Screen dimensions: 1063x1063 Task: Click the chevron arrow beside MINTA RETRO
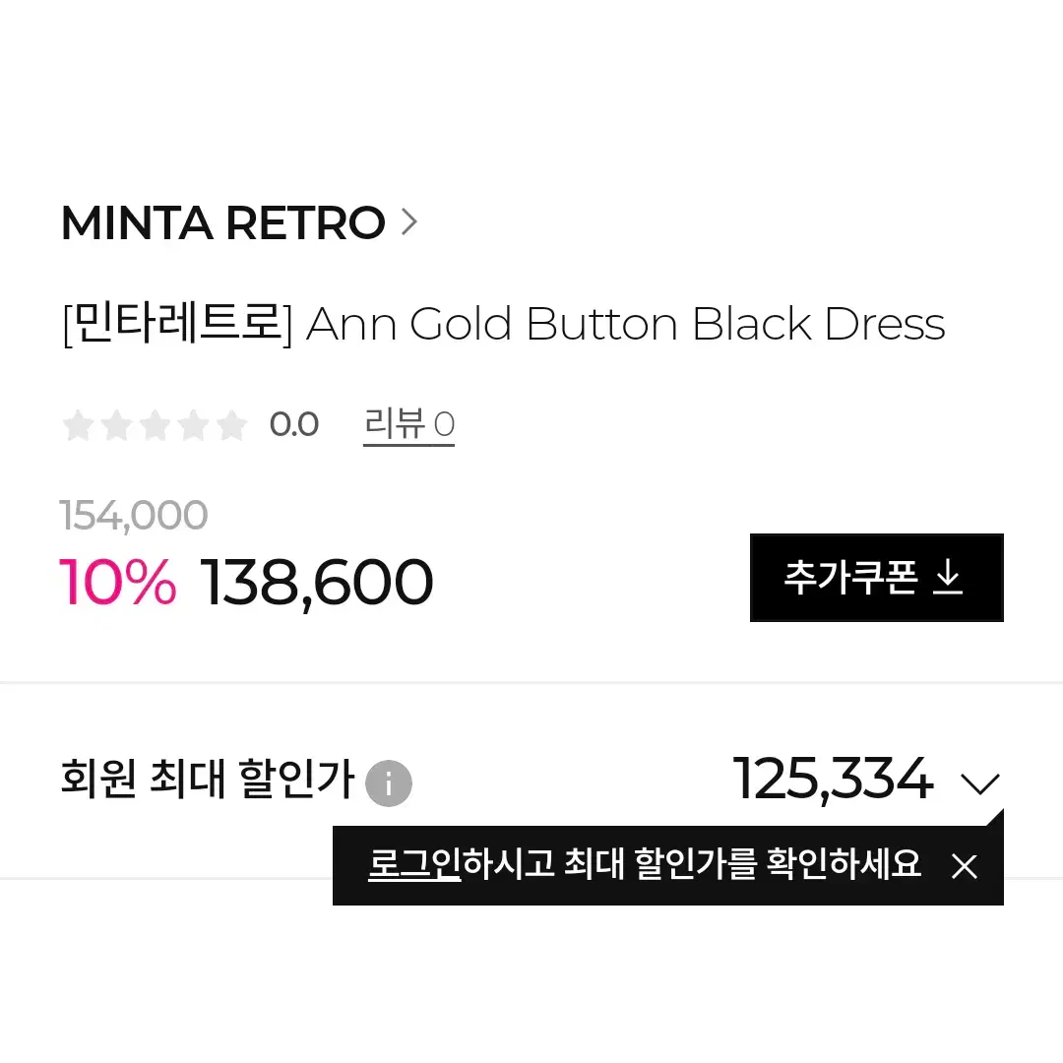(x=409, y=222)
